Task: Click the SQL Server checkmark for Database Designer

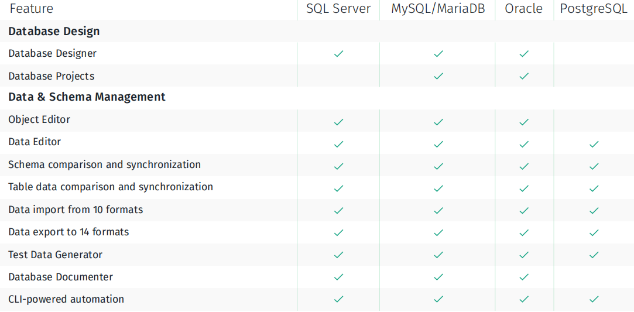Action: [338, 53]
